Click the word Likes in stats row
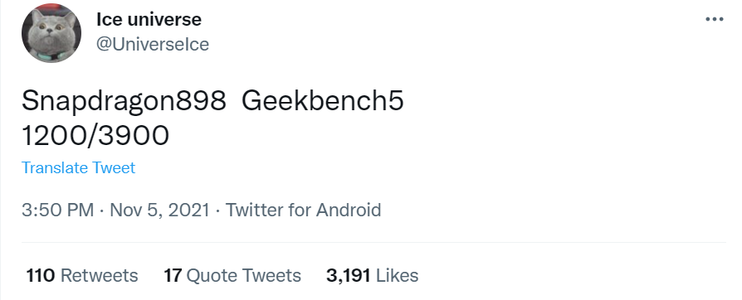Viewport: 742px width, 300px height. [x=397, y=275]
